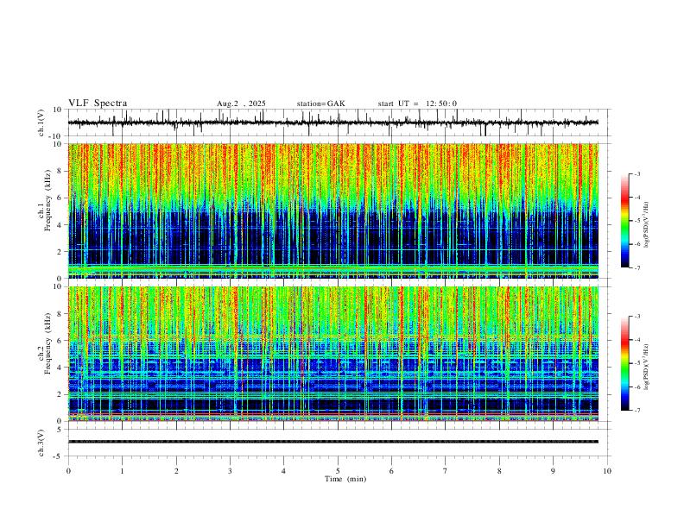Click the "4" kHz tick of ch.1 spectrogram

click(60, 225)
